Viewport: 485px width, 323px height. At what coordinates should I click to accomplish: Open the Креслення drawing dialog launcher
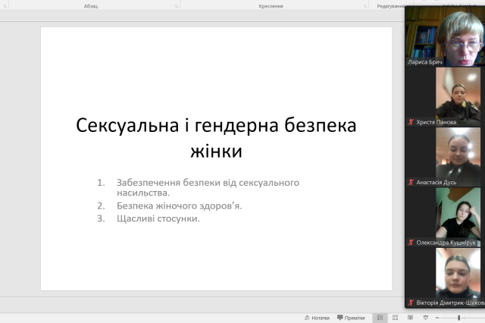coord(365,6)
